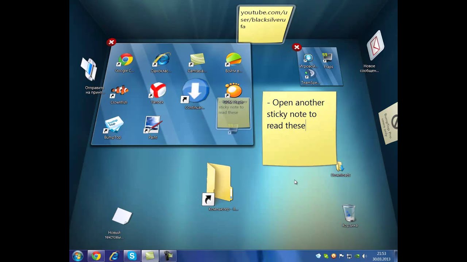Click the Новое сообщение email icon
The image size is (467, 262).
(x=375, y=46)
